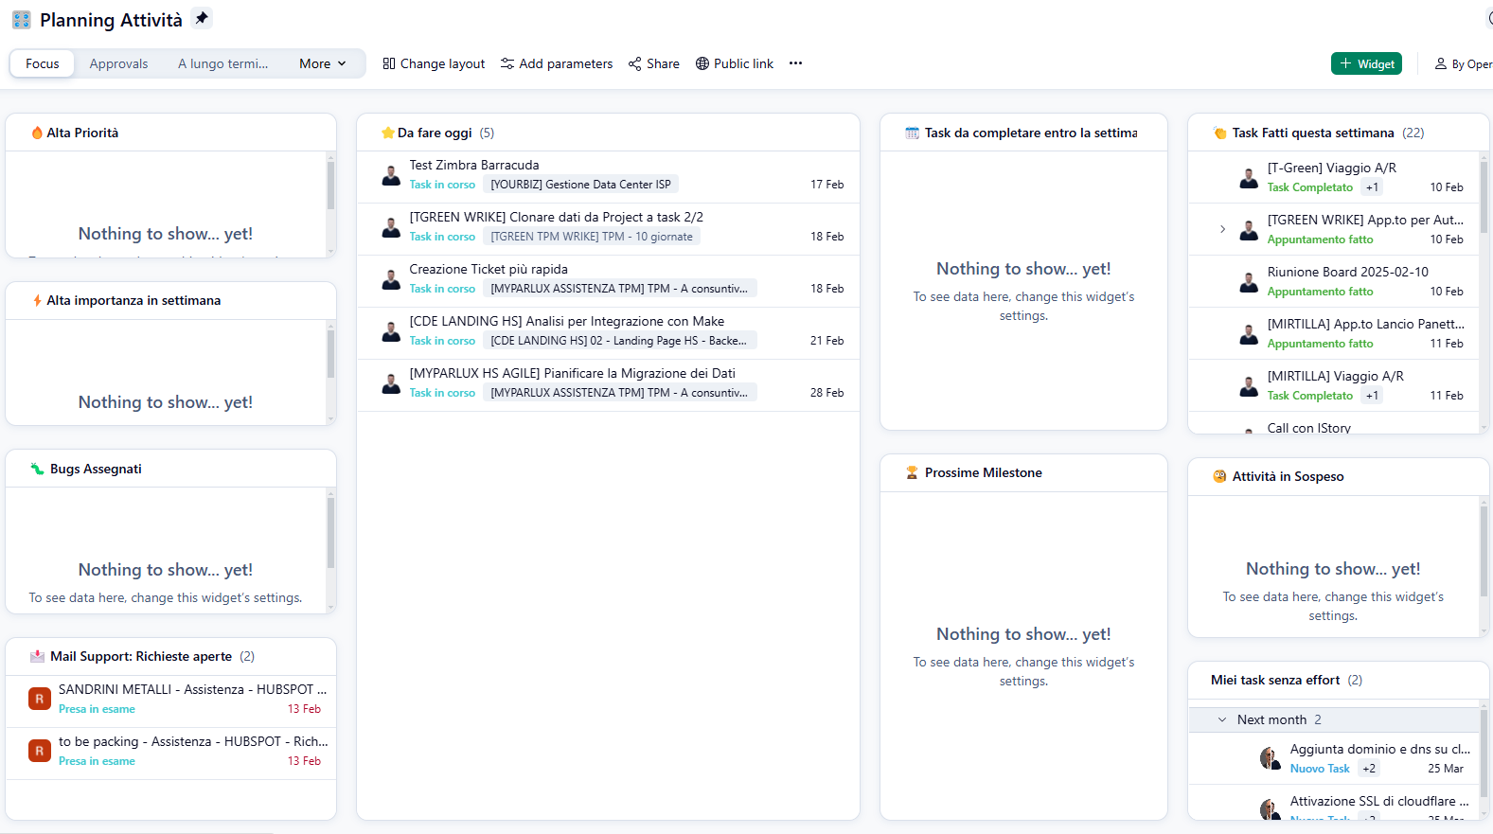Screen dimensions: 1493x834
Task: Click Presa in esame on SANDRINI METALLI row
Action: coord(97,709)
